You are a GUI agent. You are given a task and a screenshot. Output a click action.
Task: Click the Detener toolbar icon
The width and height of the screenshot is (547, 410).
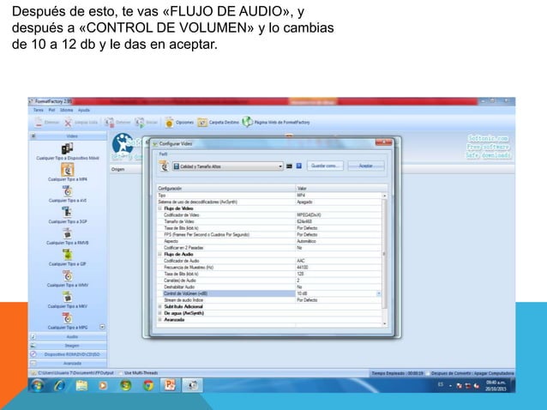coord(110,123)
